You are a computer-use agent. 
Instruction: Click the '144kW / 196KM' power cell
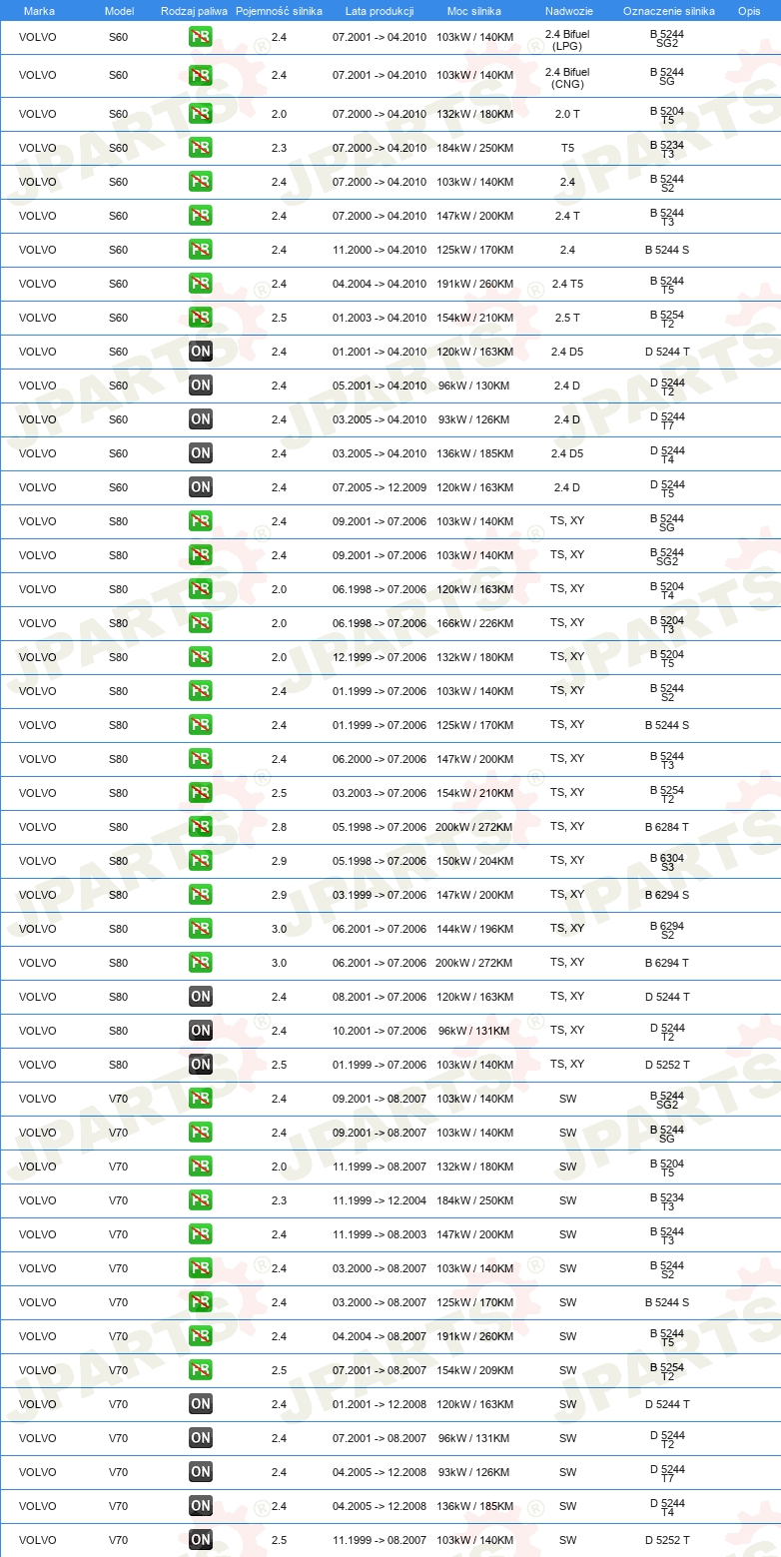pyautogui.click(x=474, y=929)
